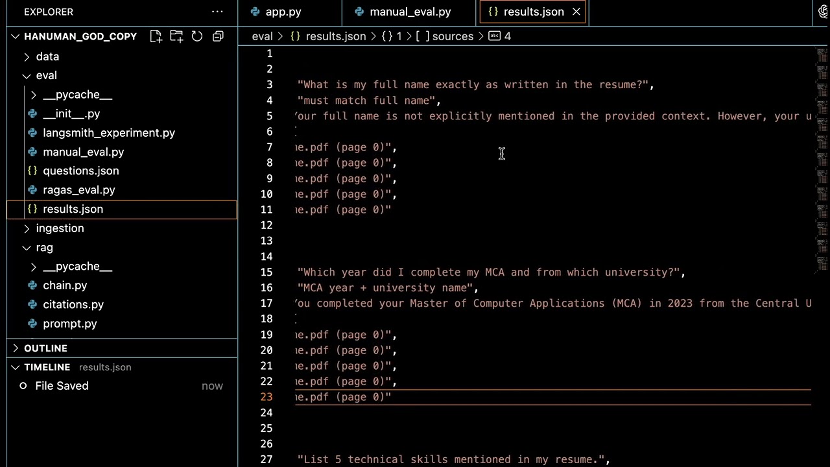Expand the ingestion folder
The width and height of the screenshot is (830, 467).
click(27, 228)
